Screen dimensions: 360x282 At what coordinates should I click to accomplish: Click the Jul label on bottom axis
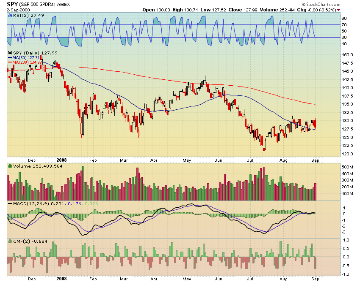(x=250, y=279)
